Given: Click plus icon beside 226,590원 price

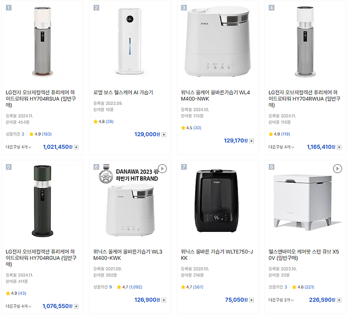Looking at the screenshot, I should click(339, 300).
